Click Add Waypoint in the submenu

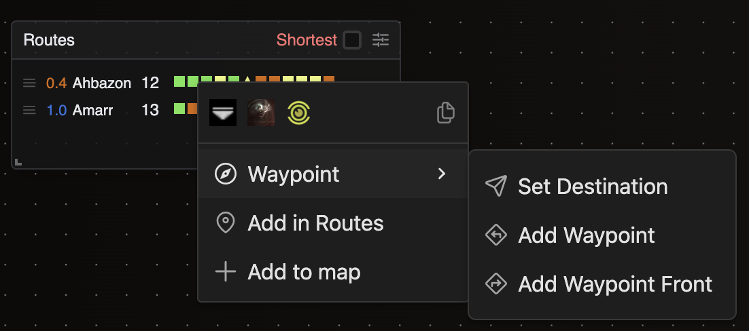(x=586, y=235)
